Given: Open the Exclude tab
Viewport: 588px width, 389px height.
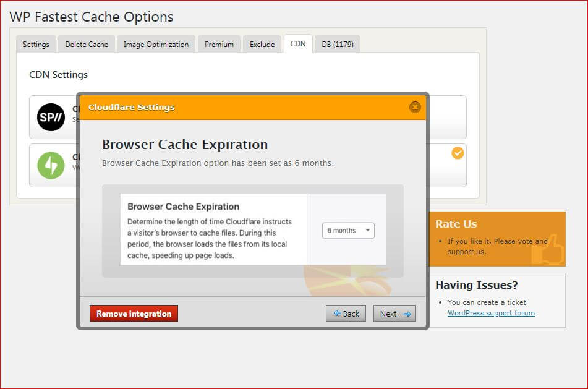Looking at the screenshot, I should click(262, 45).
